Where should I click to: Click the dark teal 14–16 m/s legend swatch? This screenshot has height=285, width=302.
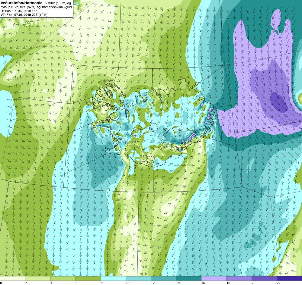(189, 278)
